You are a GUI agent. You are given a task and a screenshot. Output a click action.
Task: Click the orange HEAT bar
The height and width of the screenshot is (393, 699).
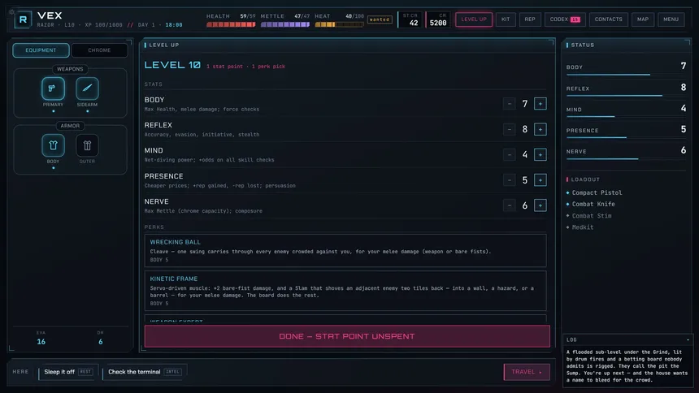[339, 24]
